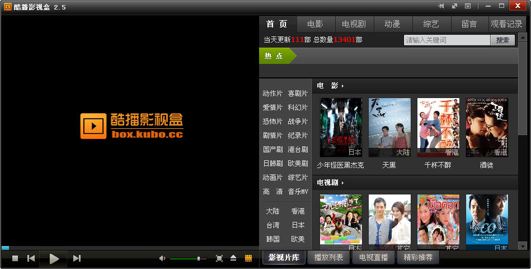The width and height of the screenshot is (531, 269).
Task: Filter by 动作片 category
Action: pyautogui.click(x=272, y=93)
